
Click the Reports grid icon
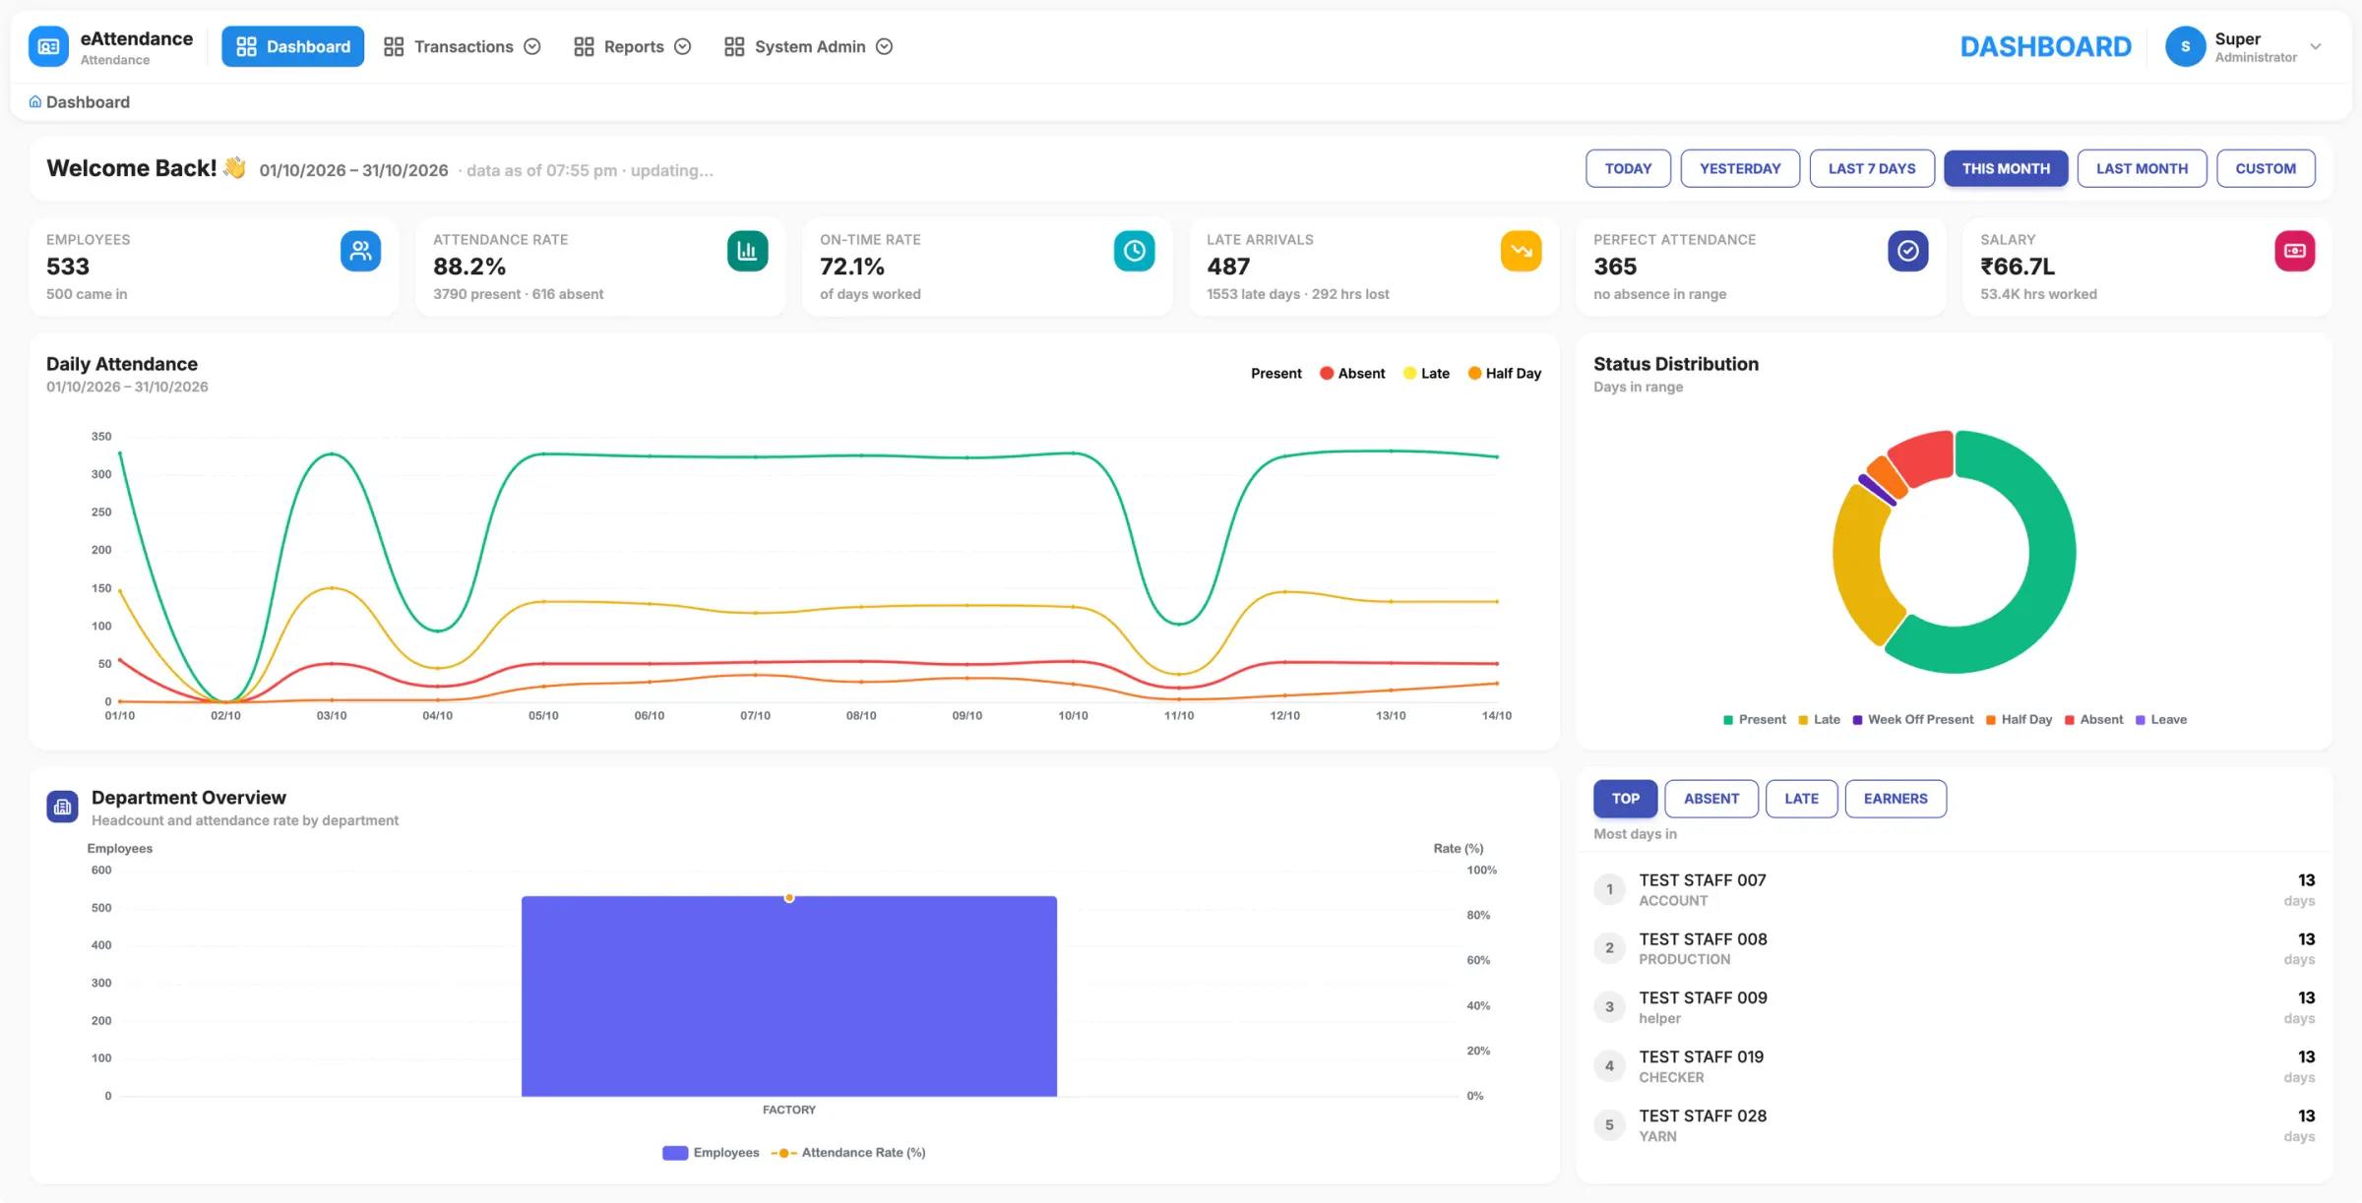tap(584, 46)
